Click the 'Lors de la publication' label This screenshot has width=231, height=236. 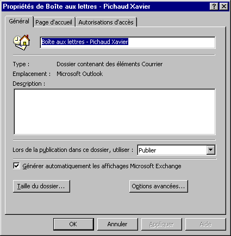(73, 150)
